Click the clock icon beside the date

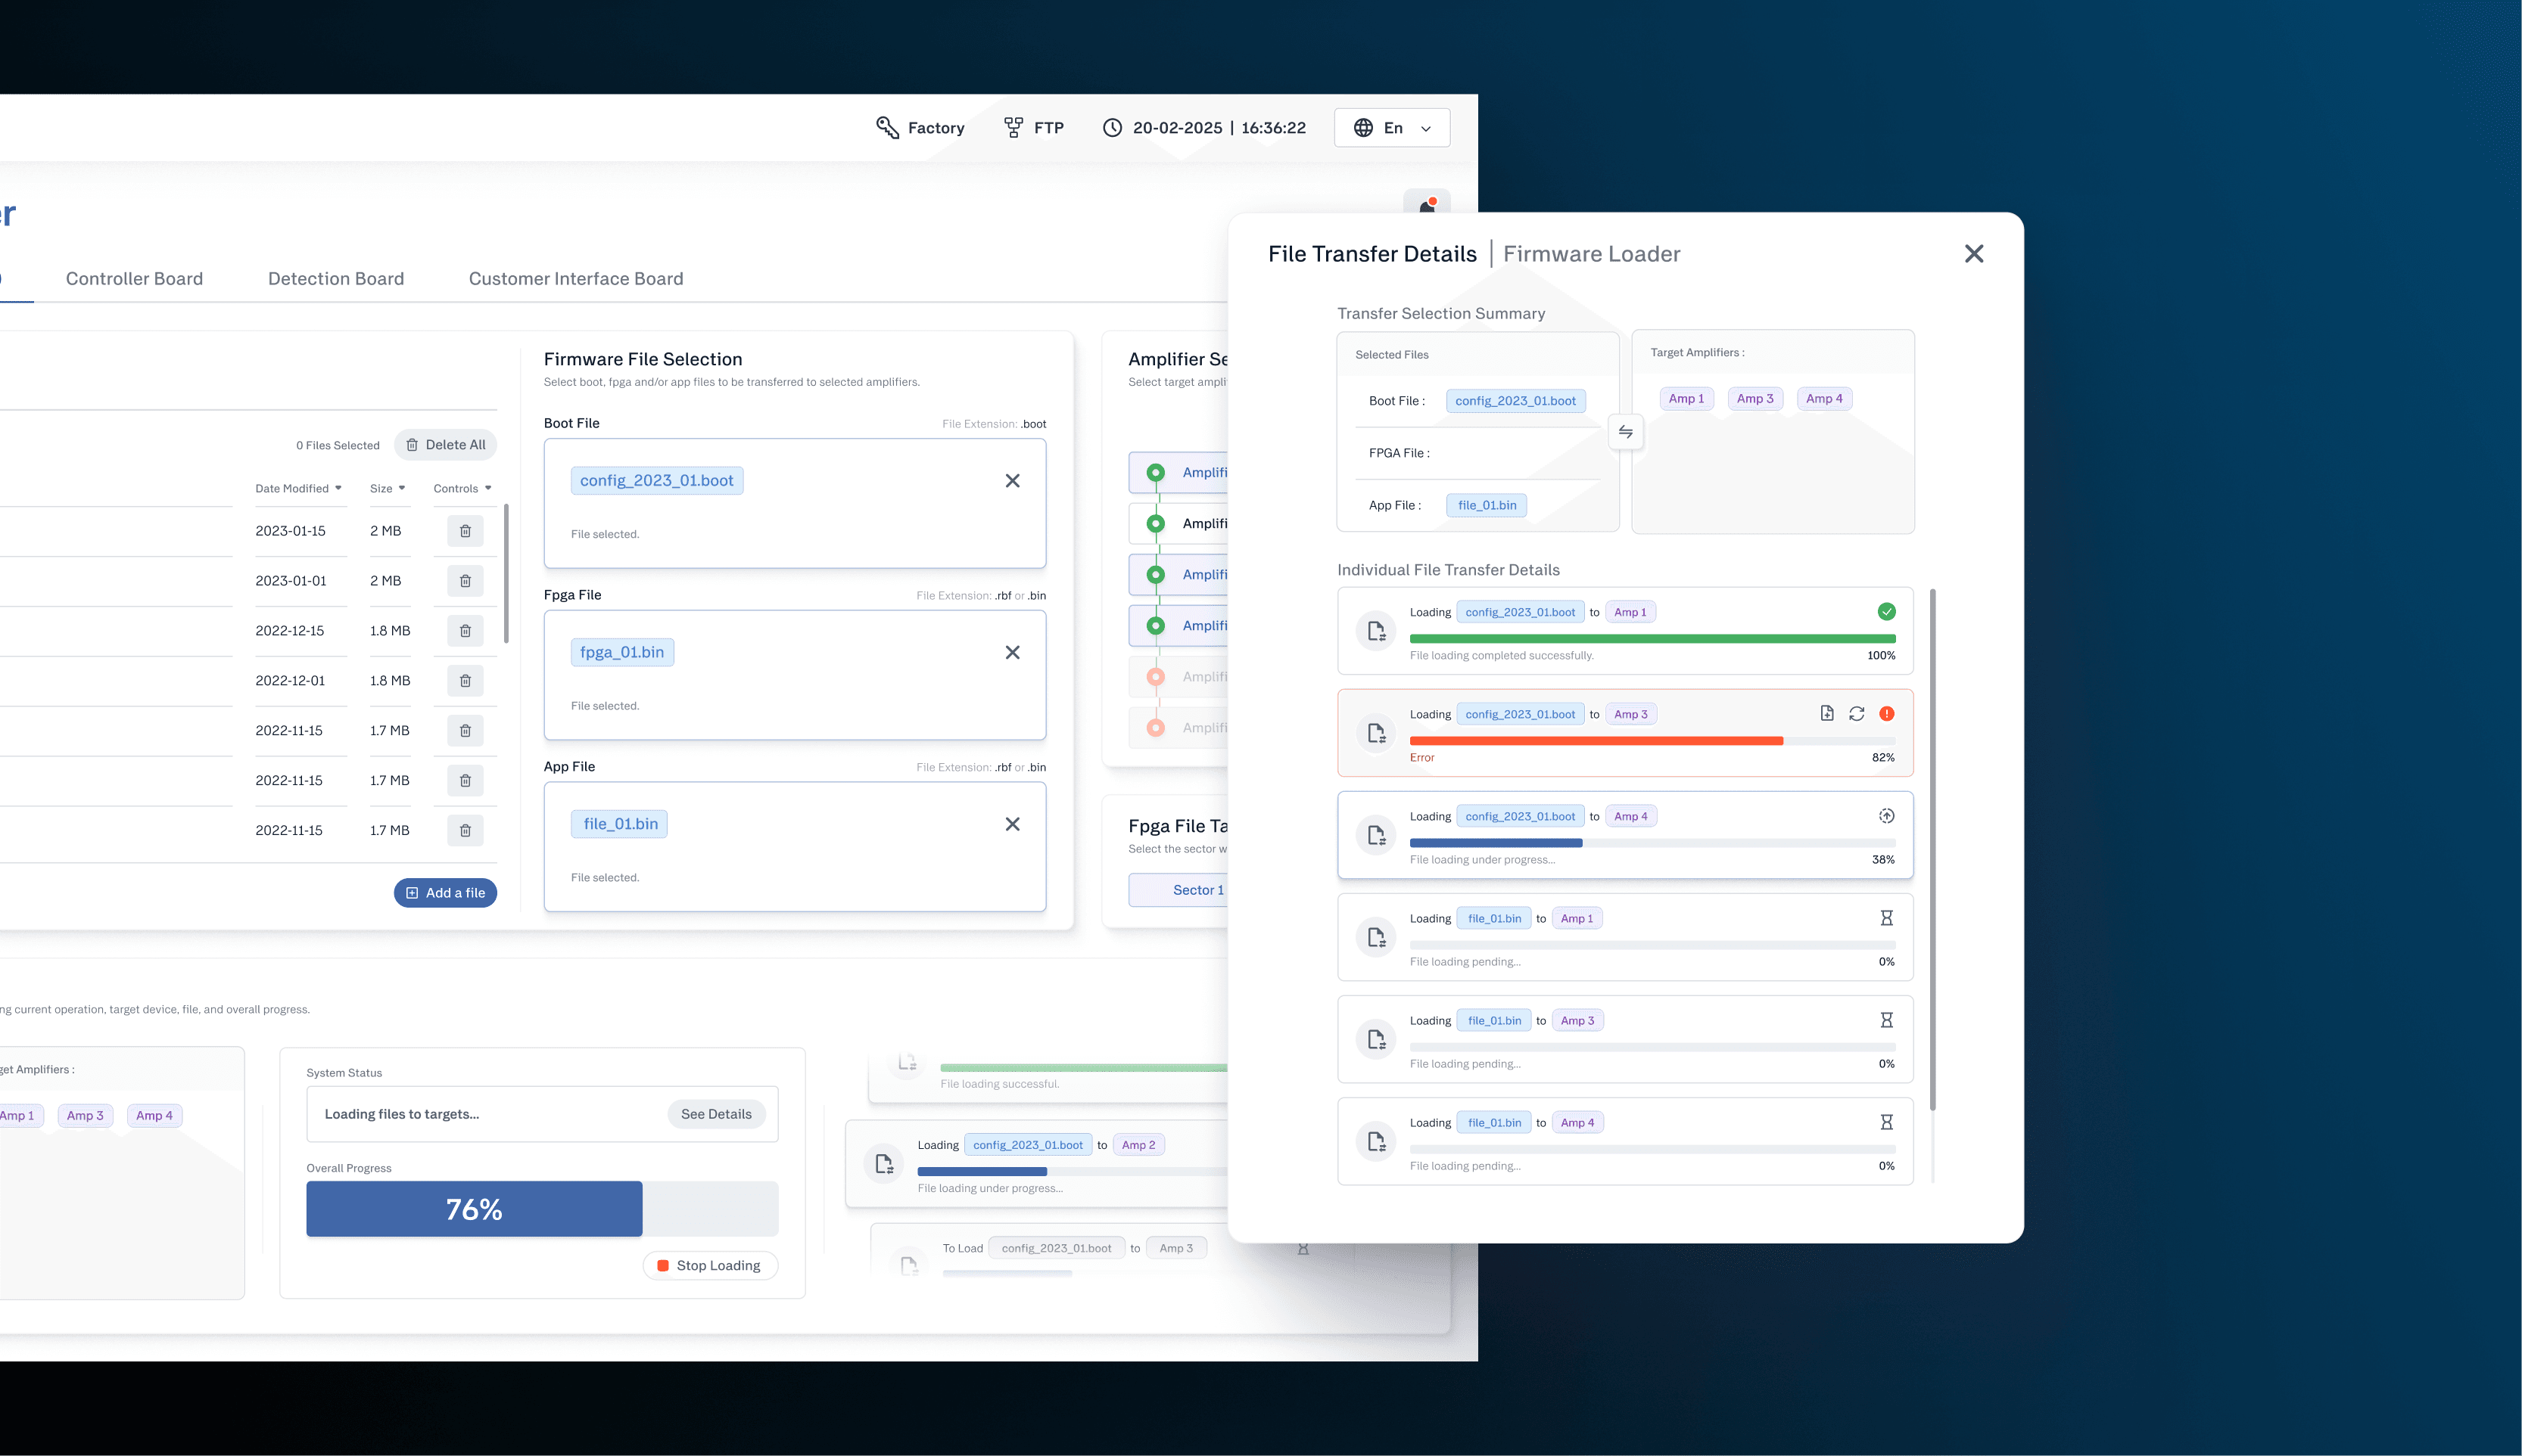click(x=1111, y=127)
